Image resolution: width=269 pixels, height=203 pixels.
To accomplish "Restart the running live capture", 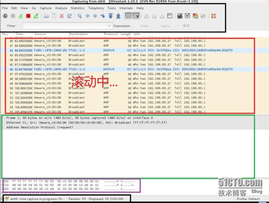I will click(36, 16).
